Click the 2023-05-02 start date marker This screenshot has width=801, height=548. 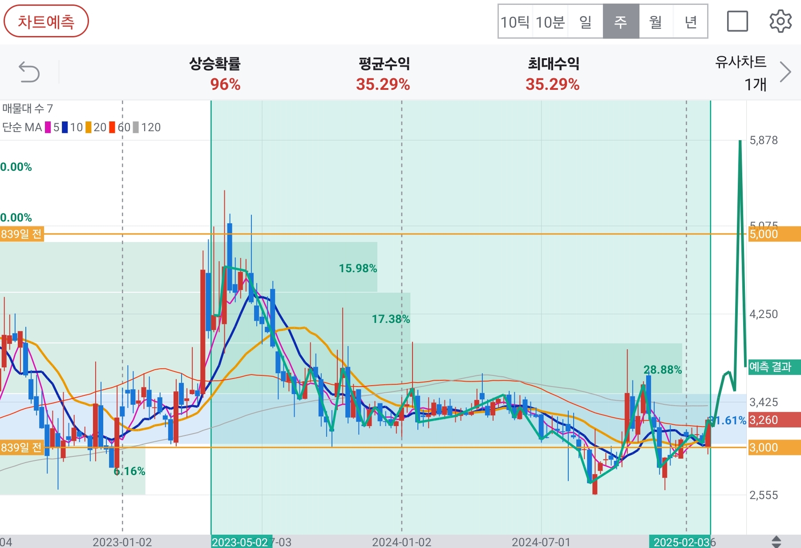click(241, 542)
